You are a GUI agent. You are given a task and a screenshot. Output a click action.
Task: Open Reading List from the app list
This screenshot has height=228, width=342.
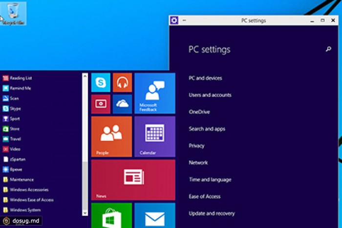(17, 78)
